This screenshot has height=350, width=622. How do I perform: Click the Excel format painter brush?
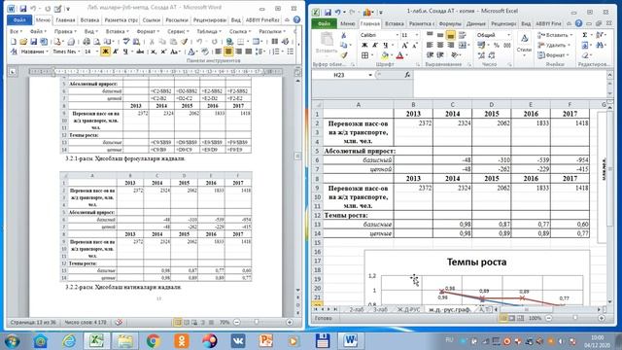[344, 55]
